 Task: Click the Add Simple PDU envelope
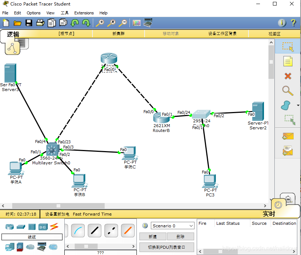pyautogui.click(x=288, y=136)
